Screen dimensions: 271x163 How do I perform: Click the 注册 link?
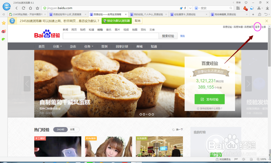click(264, 27)
